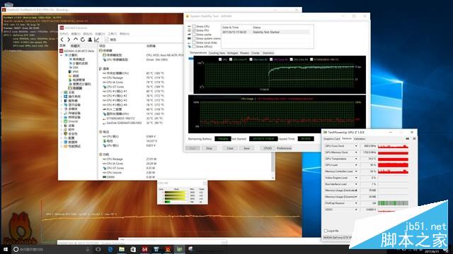Open GPU Load sensor dropdown
The image size is (453, 254).
[x=356, y=165]
